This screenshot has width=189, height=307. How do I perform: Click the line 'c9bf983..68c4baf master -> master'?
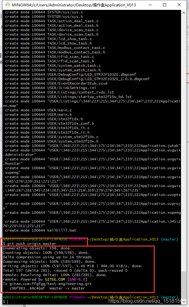47,288
